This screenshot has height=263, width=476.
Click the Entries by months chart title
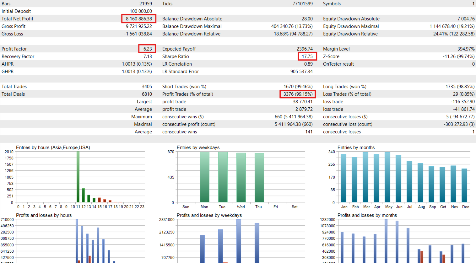pyautogui.click(x=356, y=148)
